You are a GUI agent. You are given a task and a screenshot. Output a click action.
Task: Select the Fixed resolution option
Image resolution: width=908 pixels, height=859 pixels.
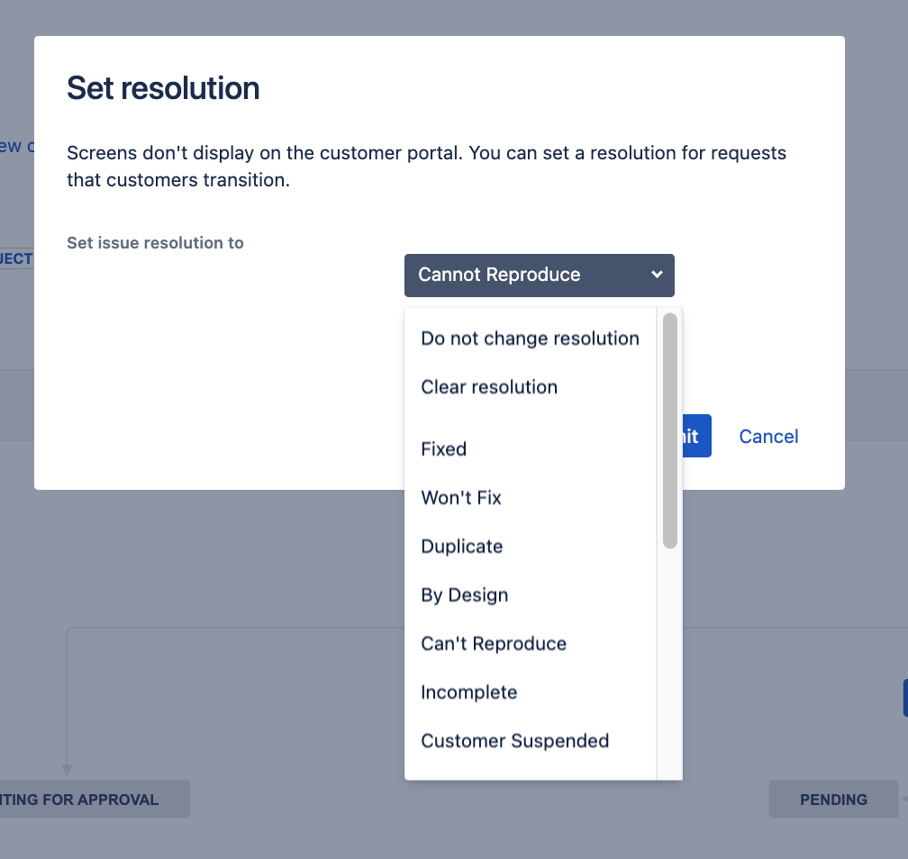(443, 448)
